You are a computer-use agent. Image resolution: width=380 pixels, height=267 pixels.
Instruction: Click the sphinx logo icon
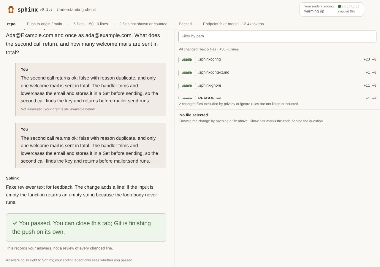coord(11,9)
